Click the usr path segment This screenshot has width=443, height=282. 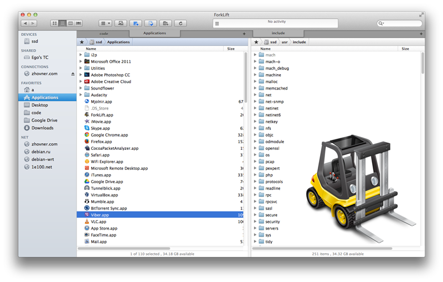(x=285, y=42)
